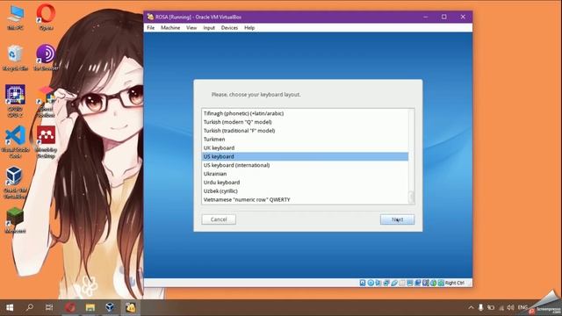This screenshot has width=562, height=316.
Task: Open taskbar Search magnifier
Action: pyautogui.click(x=29, y=307)
